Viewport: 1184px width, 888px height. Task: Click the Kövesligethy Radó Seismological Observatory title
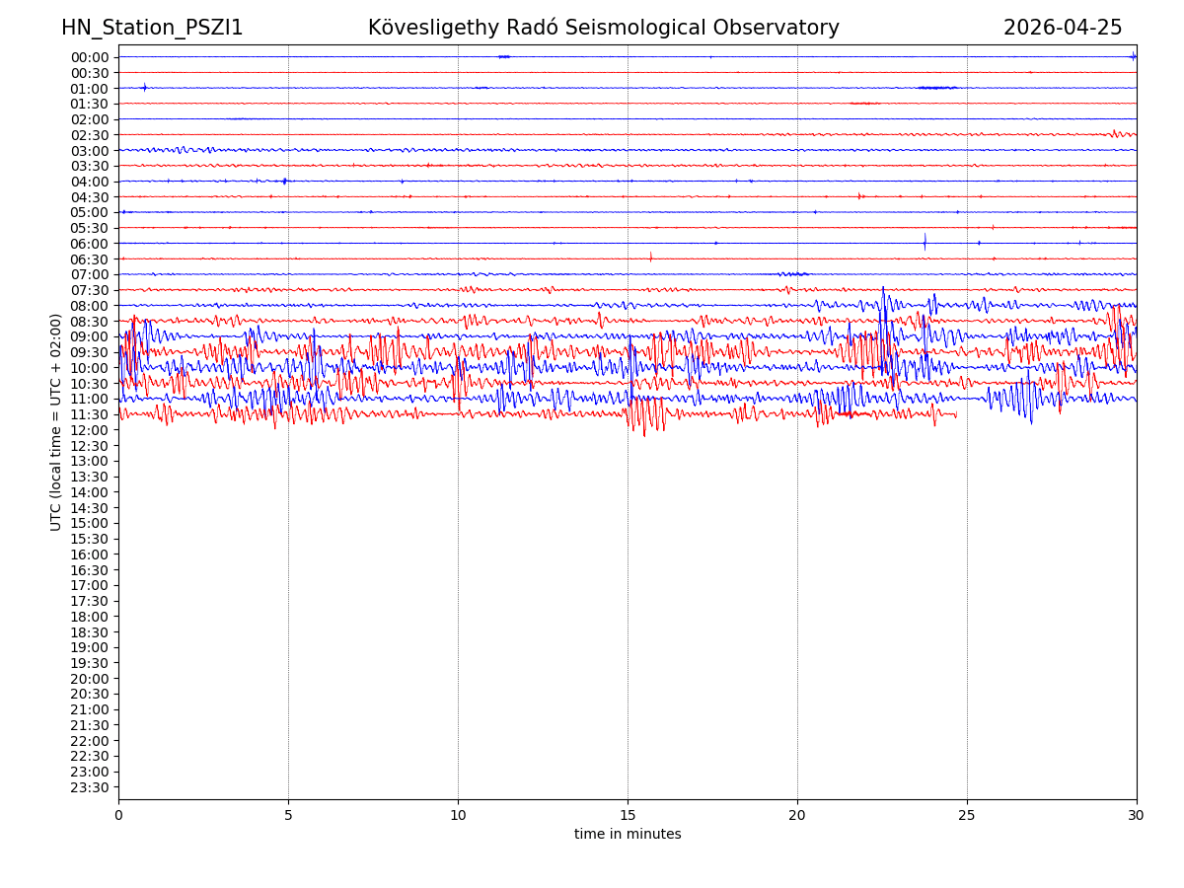point(603,28)
